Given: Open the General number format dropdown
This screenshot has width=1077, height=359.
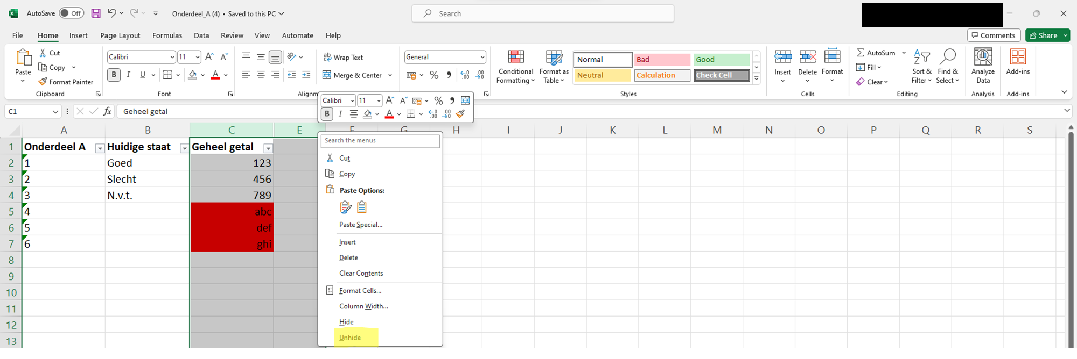Looking at the screenshot, I should [x=482, y=57].
